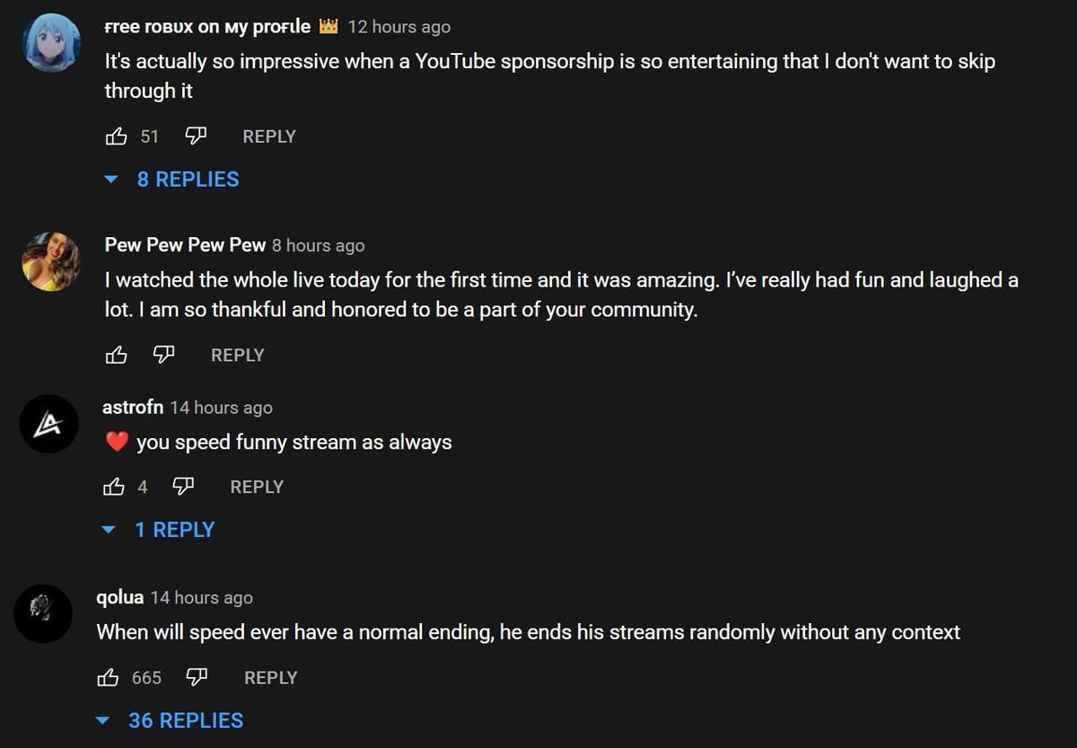Screen dimensions: 1077x748
Task: Click astrofn's logo avatar
Action: pos(49,424)
